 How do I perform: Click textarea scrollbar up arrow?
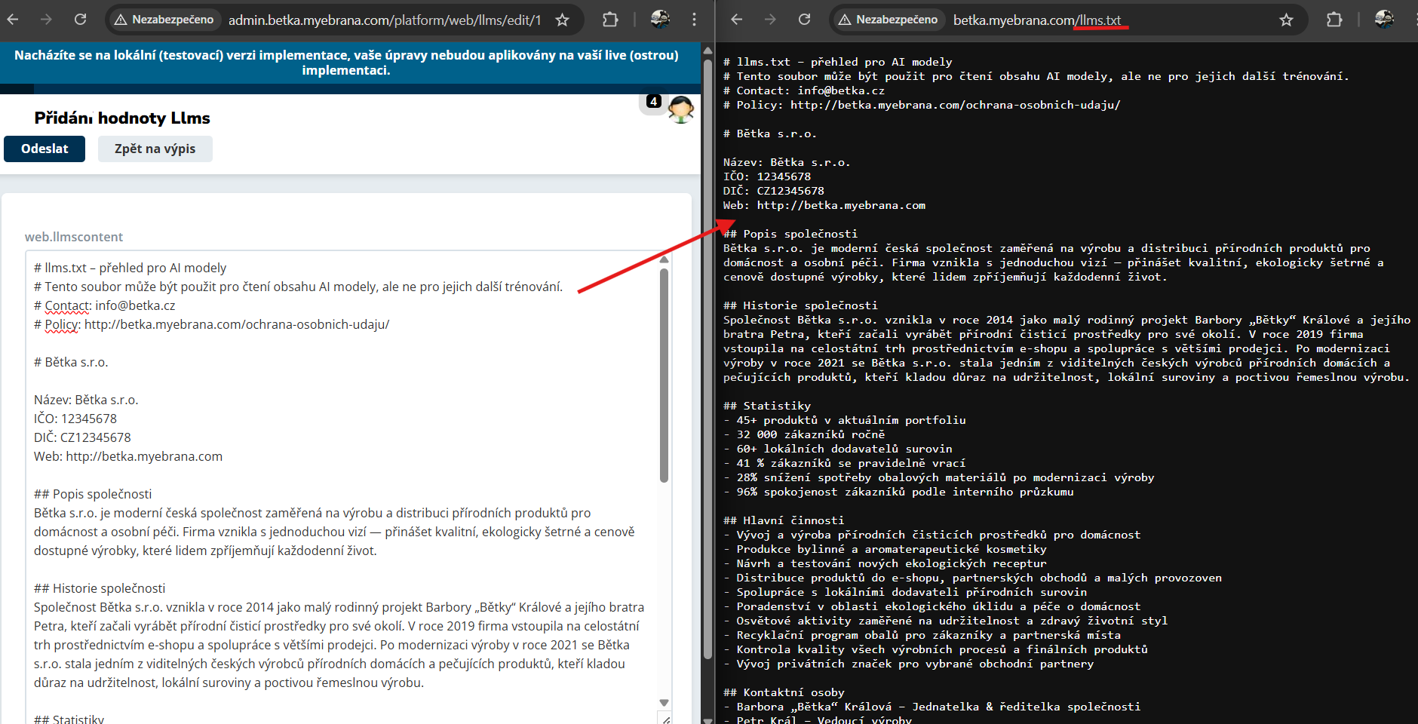pyautogui.click(x=664, y=260)
